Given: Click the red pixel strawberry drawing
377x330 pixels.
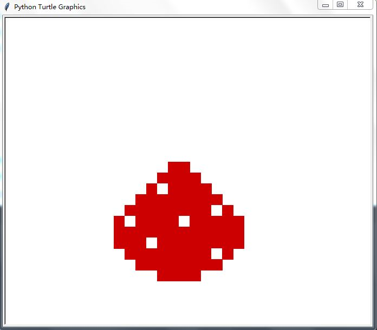Looking at the screenshot, I should 179,221.
